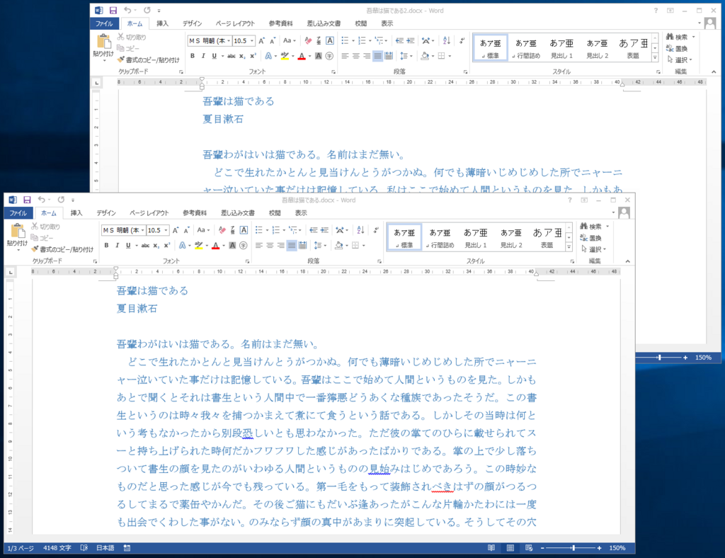
Task: Click yellow highlight color in front window
Action: (x=199, y=246)
